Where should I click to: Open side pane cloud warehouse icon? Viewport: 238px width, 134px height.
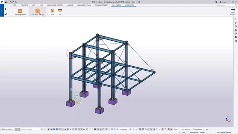point(236,30)
